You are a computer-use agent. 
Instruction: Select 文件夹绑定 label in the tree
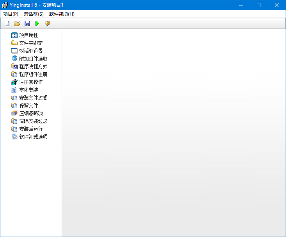(31, 43)
